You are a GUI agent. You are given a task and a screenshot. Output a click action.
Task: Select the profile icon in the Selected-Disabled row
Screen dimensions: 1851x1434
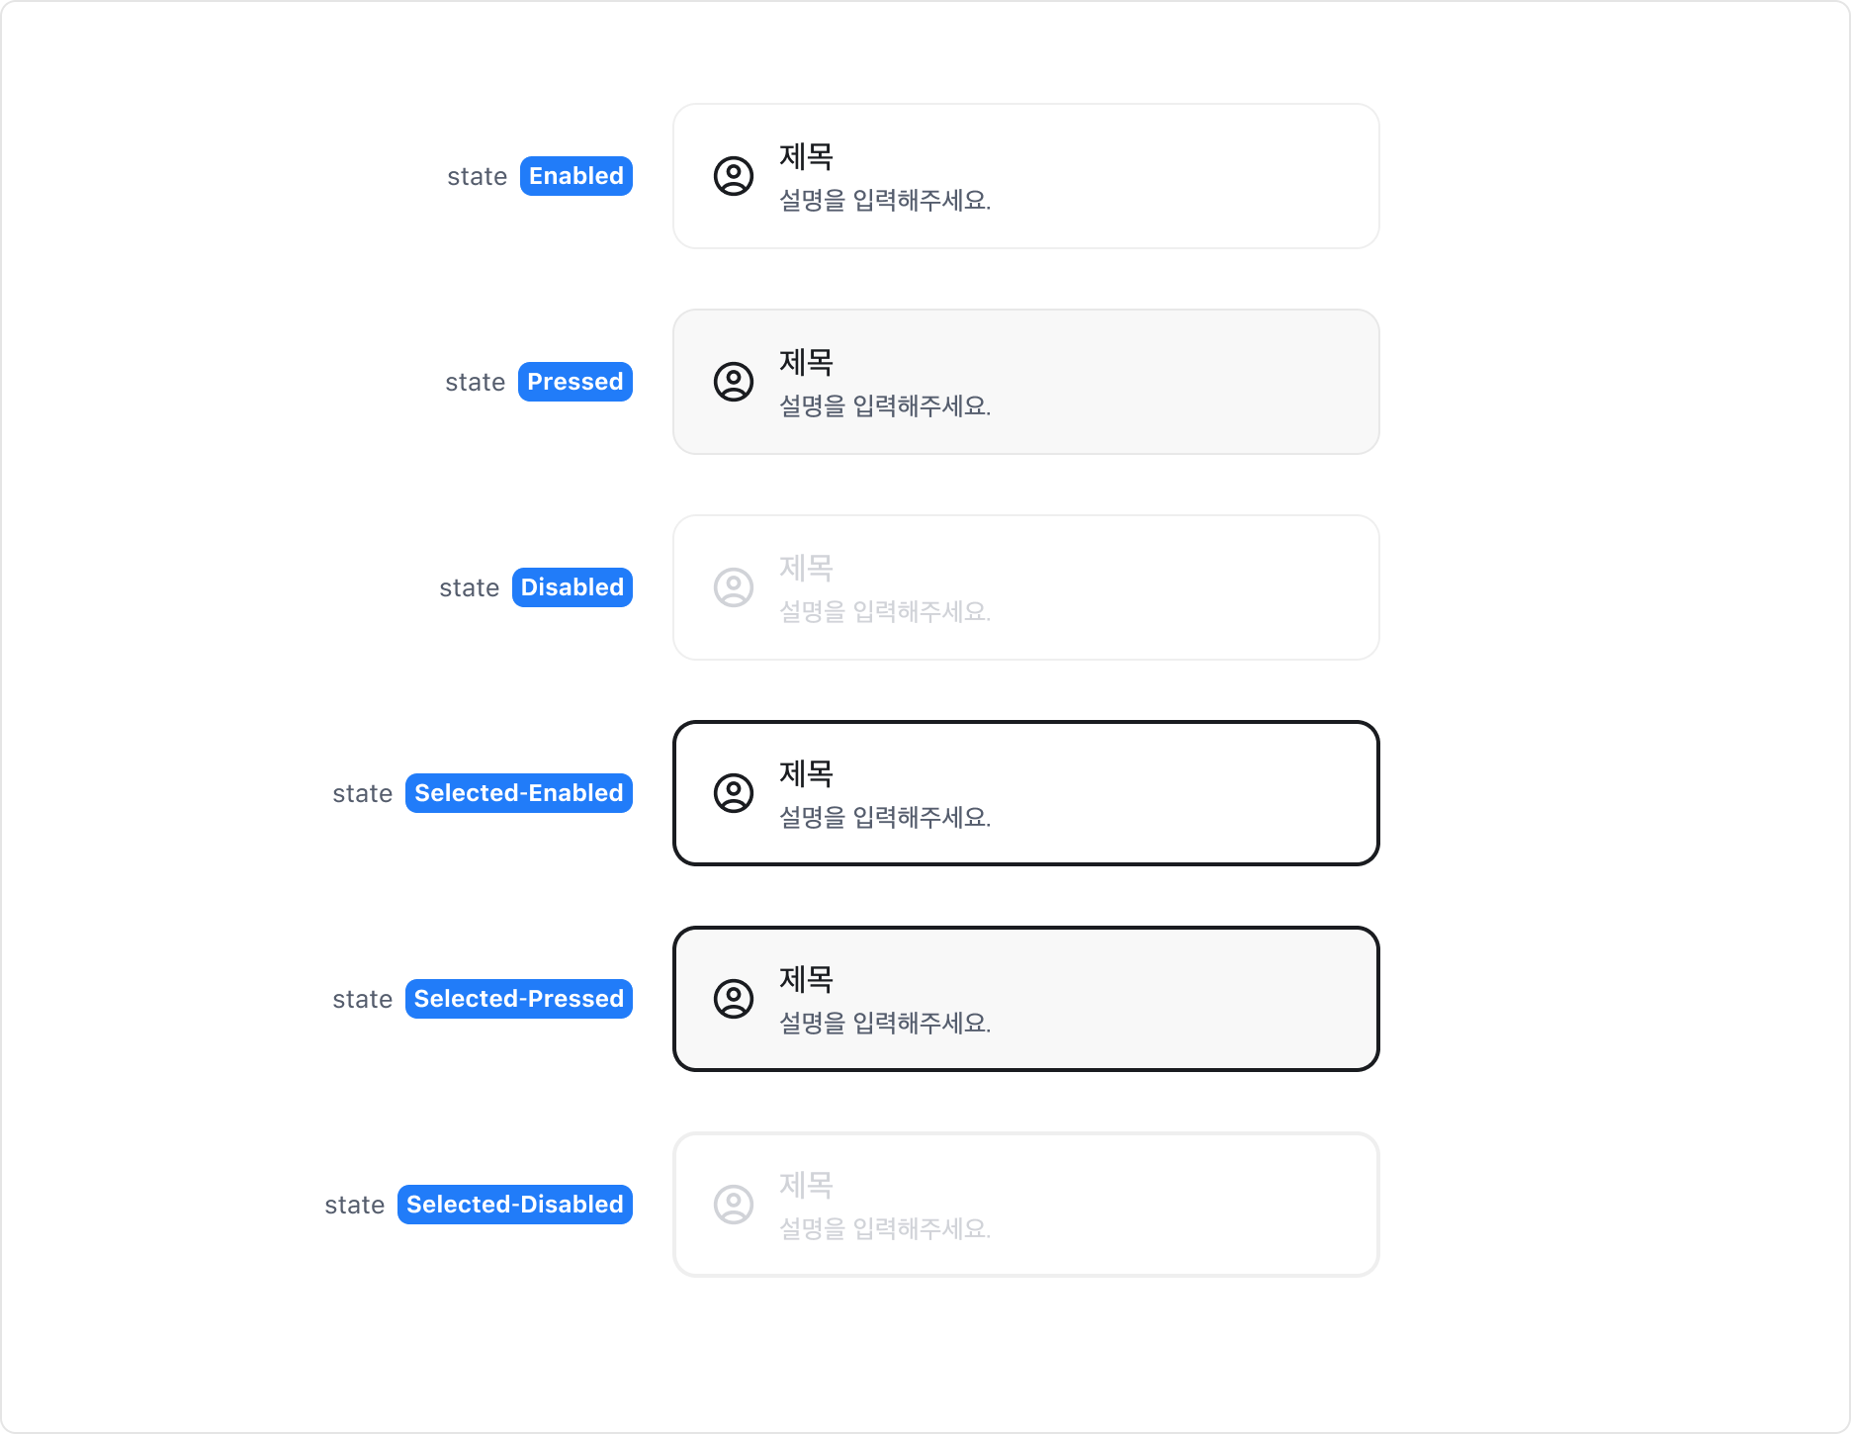(733, 1204)
